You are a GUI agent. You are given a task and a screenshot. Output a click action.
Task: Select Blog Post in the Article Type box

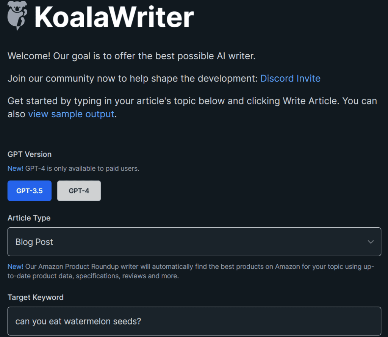[x=34, y=242]
